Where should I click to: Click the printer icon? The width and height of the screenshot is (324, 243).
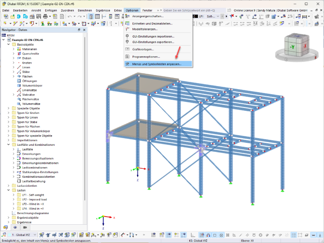point(45,16)
